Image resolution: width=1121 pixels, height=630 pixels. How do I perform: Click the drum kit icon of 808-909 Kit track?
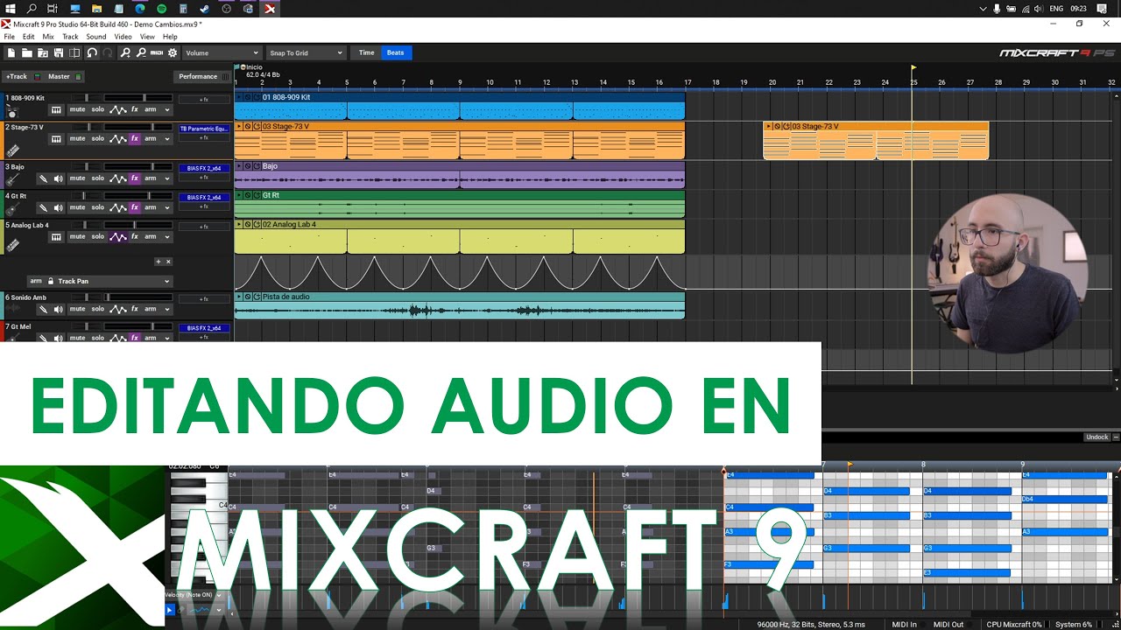pyautogui.click(x=11, y=112)
